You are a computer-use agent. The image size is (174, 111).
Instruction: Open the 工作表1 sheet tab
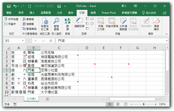point(31,99)
